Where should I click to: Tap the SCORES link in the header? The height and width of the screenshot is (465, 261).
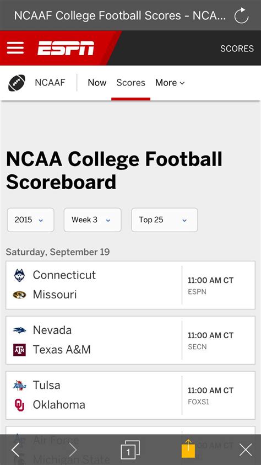click(x=237, y=49)
